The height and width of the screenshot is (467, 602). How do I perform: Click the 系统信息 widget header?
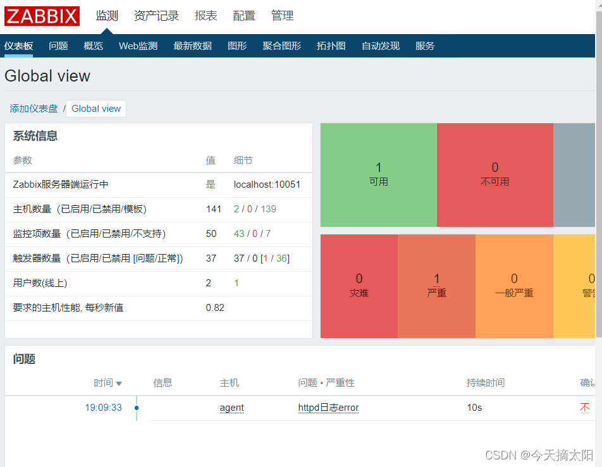[35, 136]
